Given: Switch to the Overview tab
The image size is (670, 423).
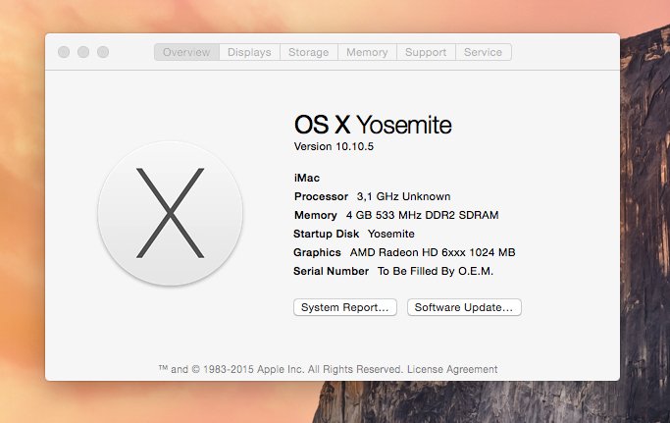Looking at the screenshot, I should 186,52.
